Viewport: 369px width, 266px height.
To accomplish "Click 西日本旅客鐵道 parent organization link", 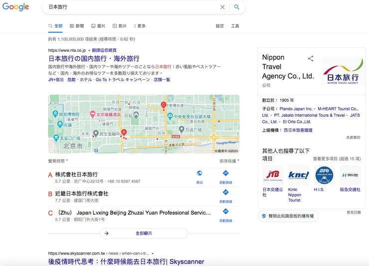I will [x=298, y=130].
